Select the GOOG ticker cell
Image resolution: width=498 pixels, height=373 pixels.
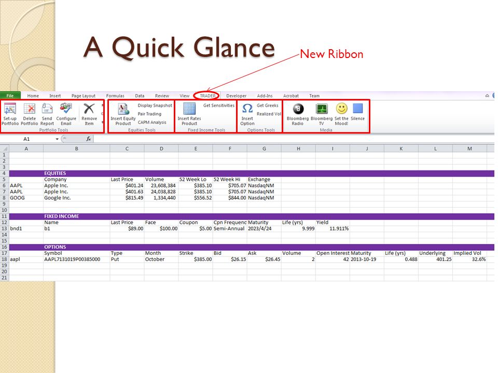click(x=26, y=198)
